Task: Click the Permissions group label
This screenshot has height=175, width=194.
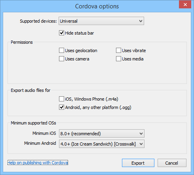Action: (22, 42)
